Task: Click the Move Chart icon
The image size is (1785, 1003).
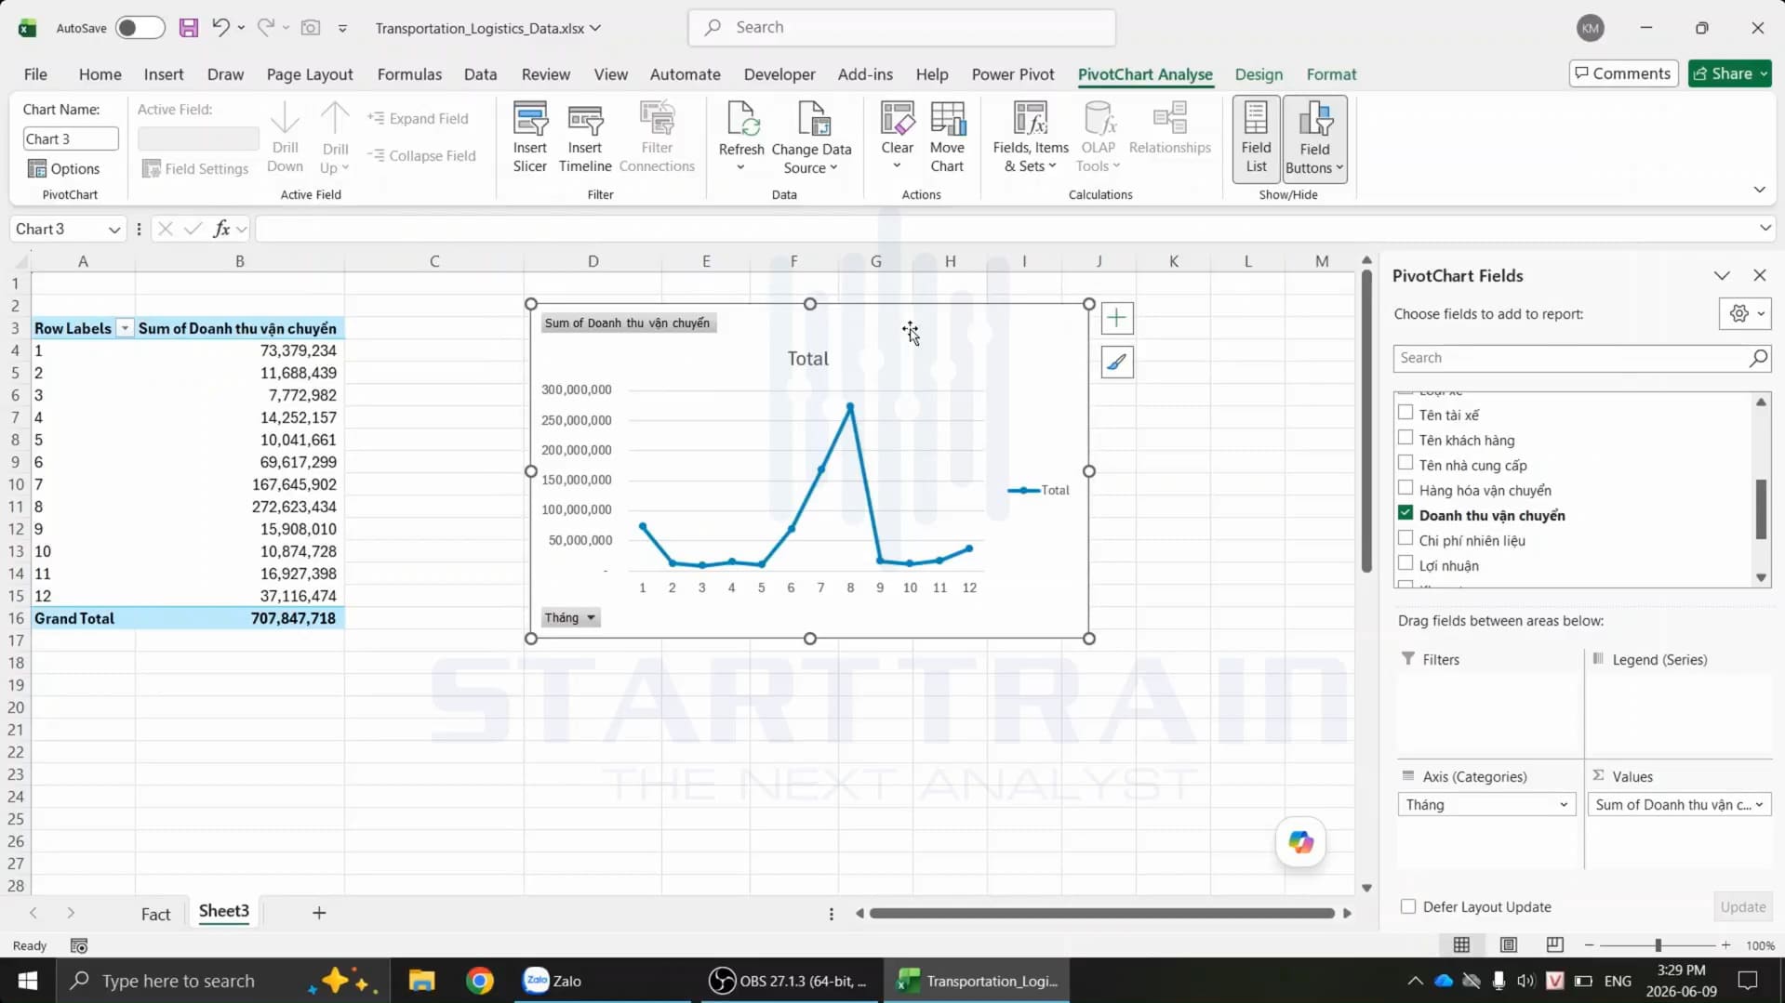Action: click(947, 138)
